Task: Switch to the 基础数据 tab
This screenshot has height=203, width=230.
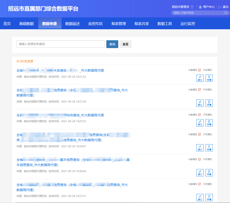Action: (x=27, y=24)
